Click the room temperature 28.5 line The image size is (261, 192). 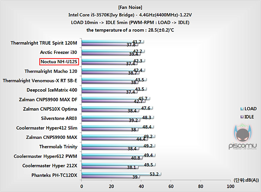pos(130,30)
